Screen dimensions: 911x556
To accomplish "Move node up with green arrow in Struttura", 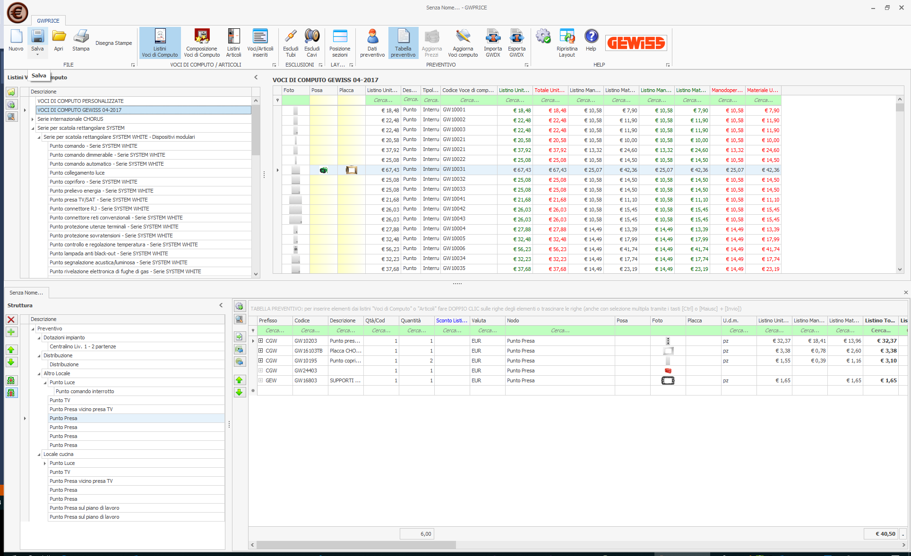I will pos(11,350).
